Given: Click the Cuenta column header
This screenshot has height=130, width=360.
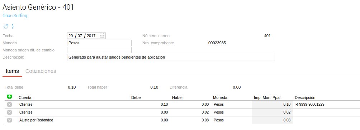Looking at the screenshot, I should 25,97.
